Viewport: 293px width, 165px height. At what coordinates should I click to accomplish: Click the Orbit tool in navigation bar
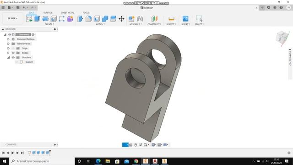125,145
